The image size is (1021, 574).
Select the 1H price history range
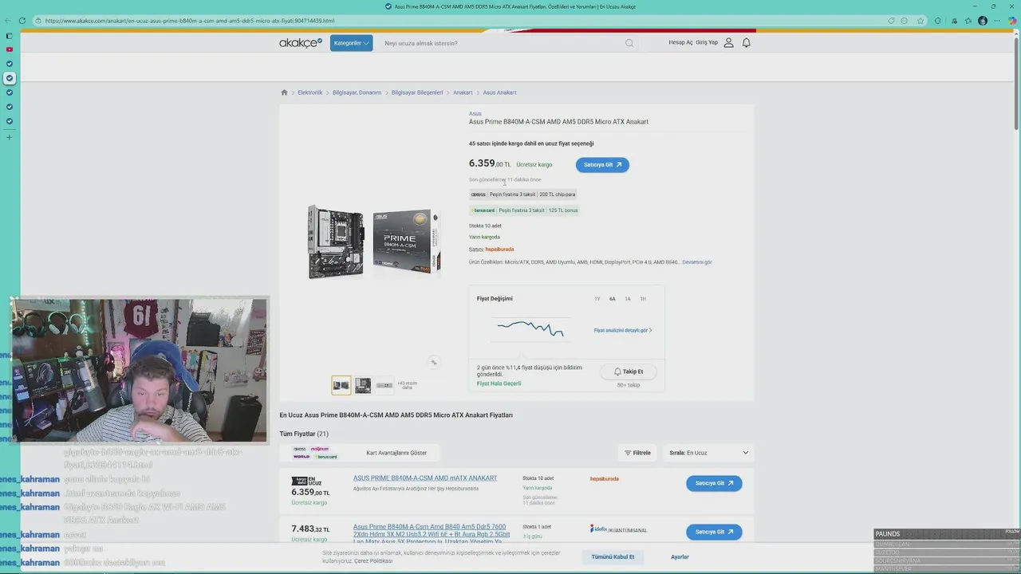tap(643, 299)
